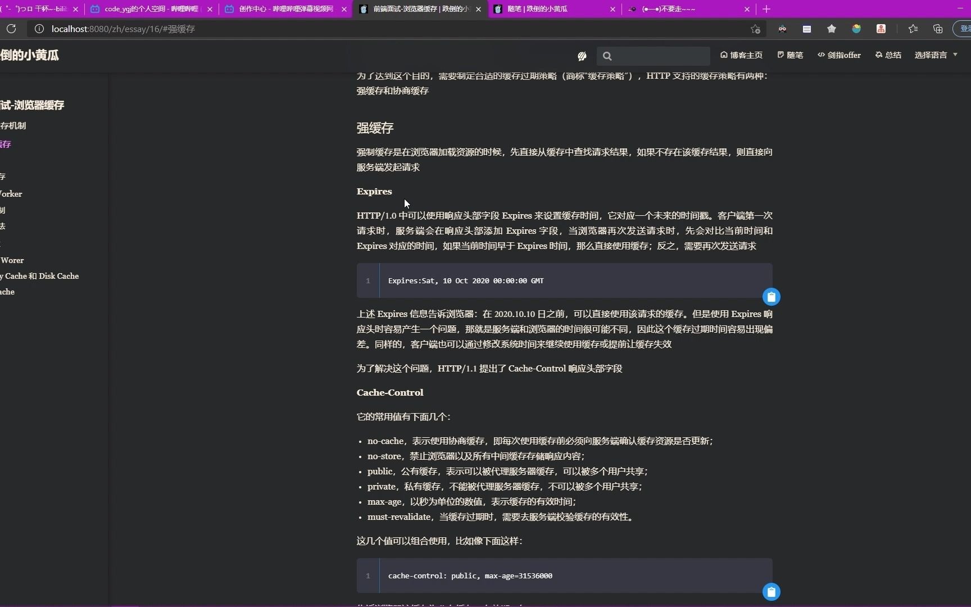Focus the blog search input field
971x607 pixels.
[654, 56]
